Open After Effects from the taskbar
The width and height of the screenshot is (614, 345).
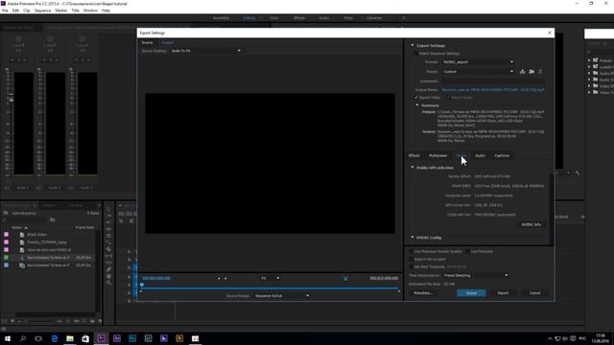117,338
